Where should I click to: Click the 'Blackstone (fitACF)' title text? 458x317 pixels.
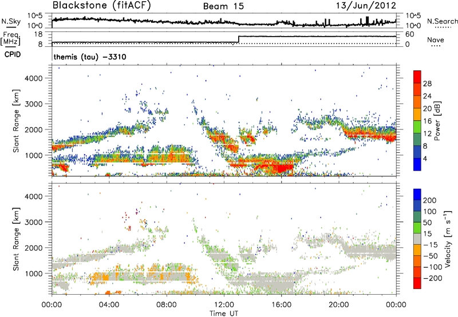point(101,6)
